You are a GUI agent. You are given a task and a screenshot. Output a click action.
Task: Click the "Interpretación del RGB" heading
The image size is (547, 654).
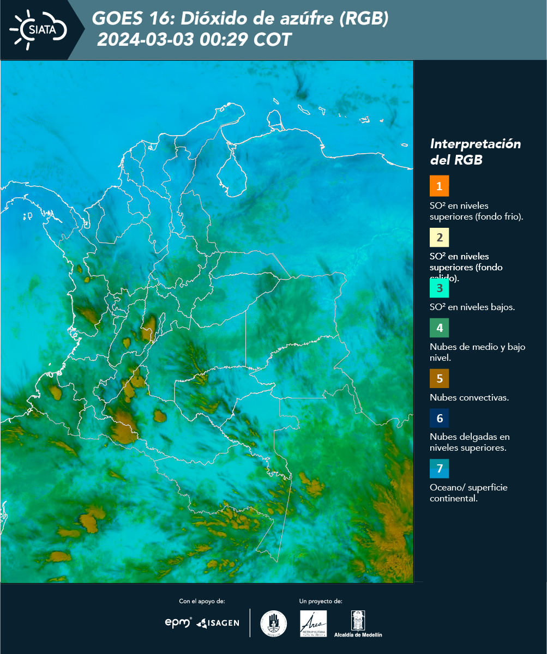tap(476, 152)
